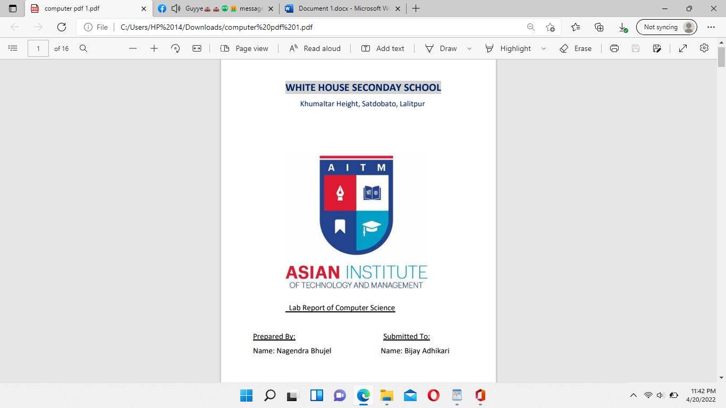Click the Fit to width icon

197,48
